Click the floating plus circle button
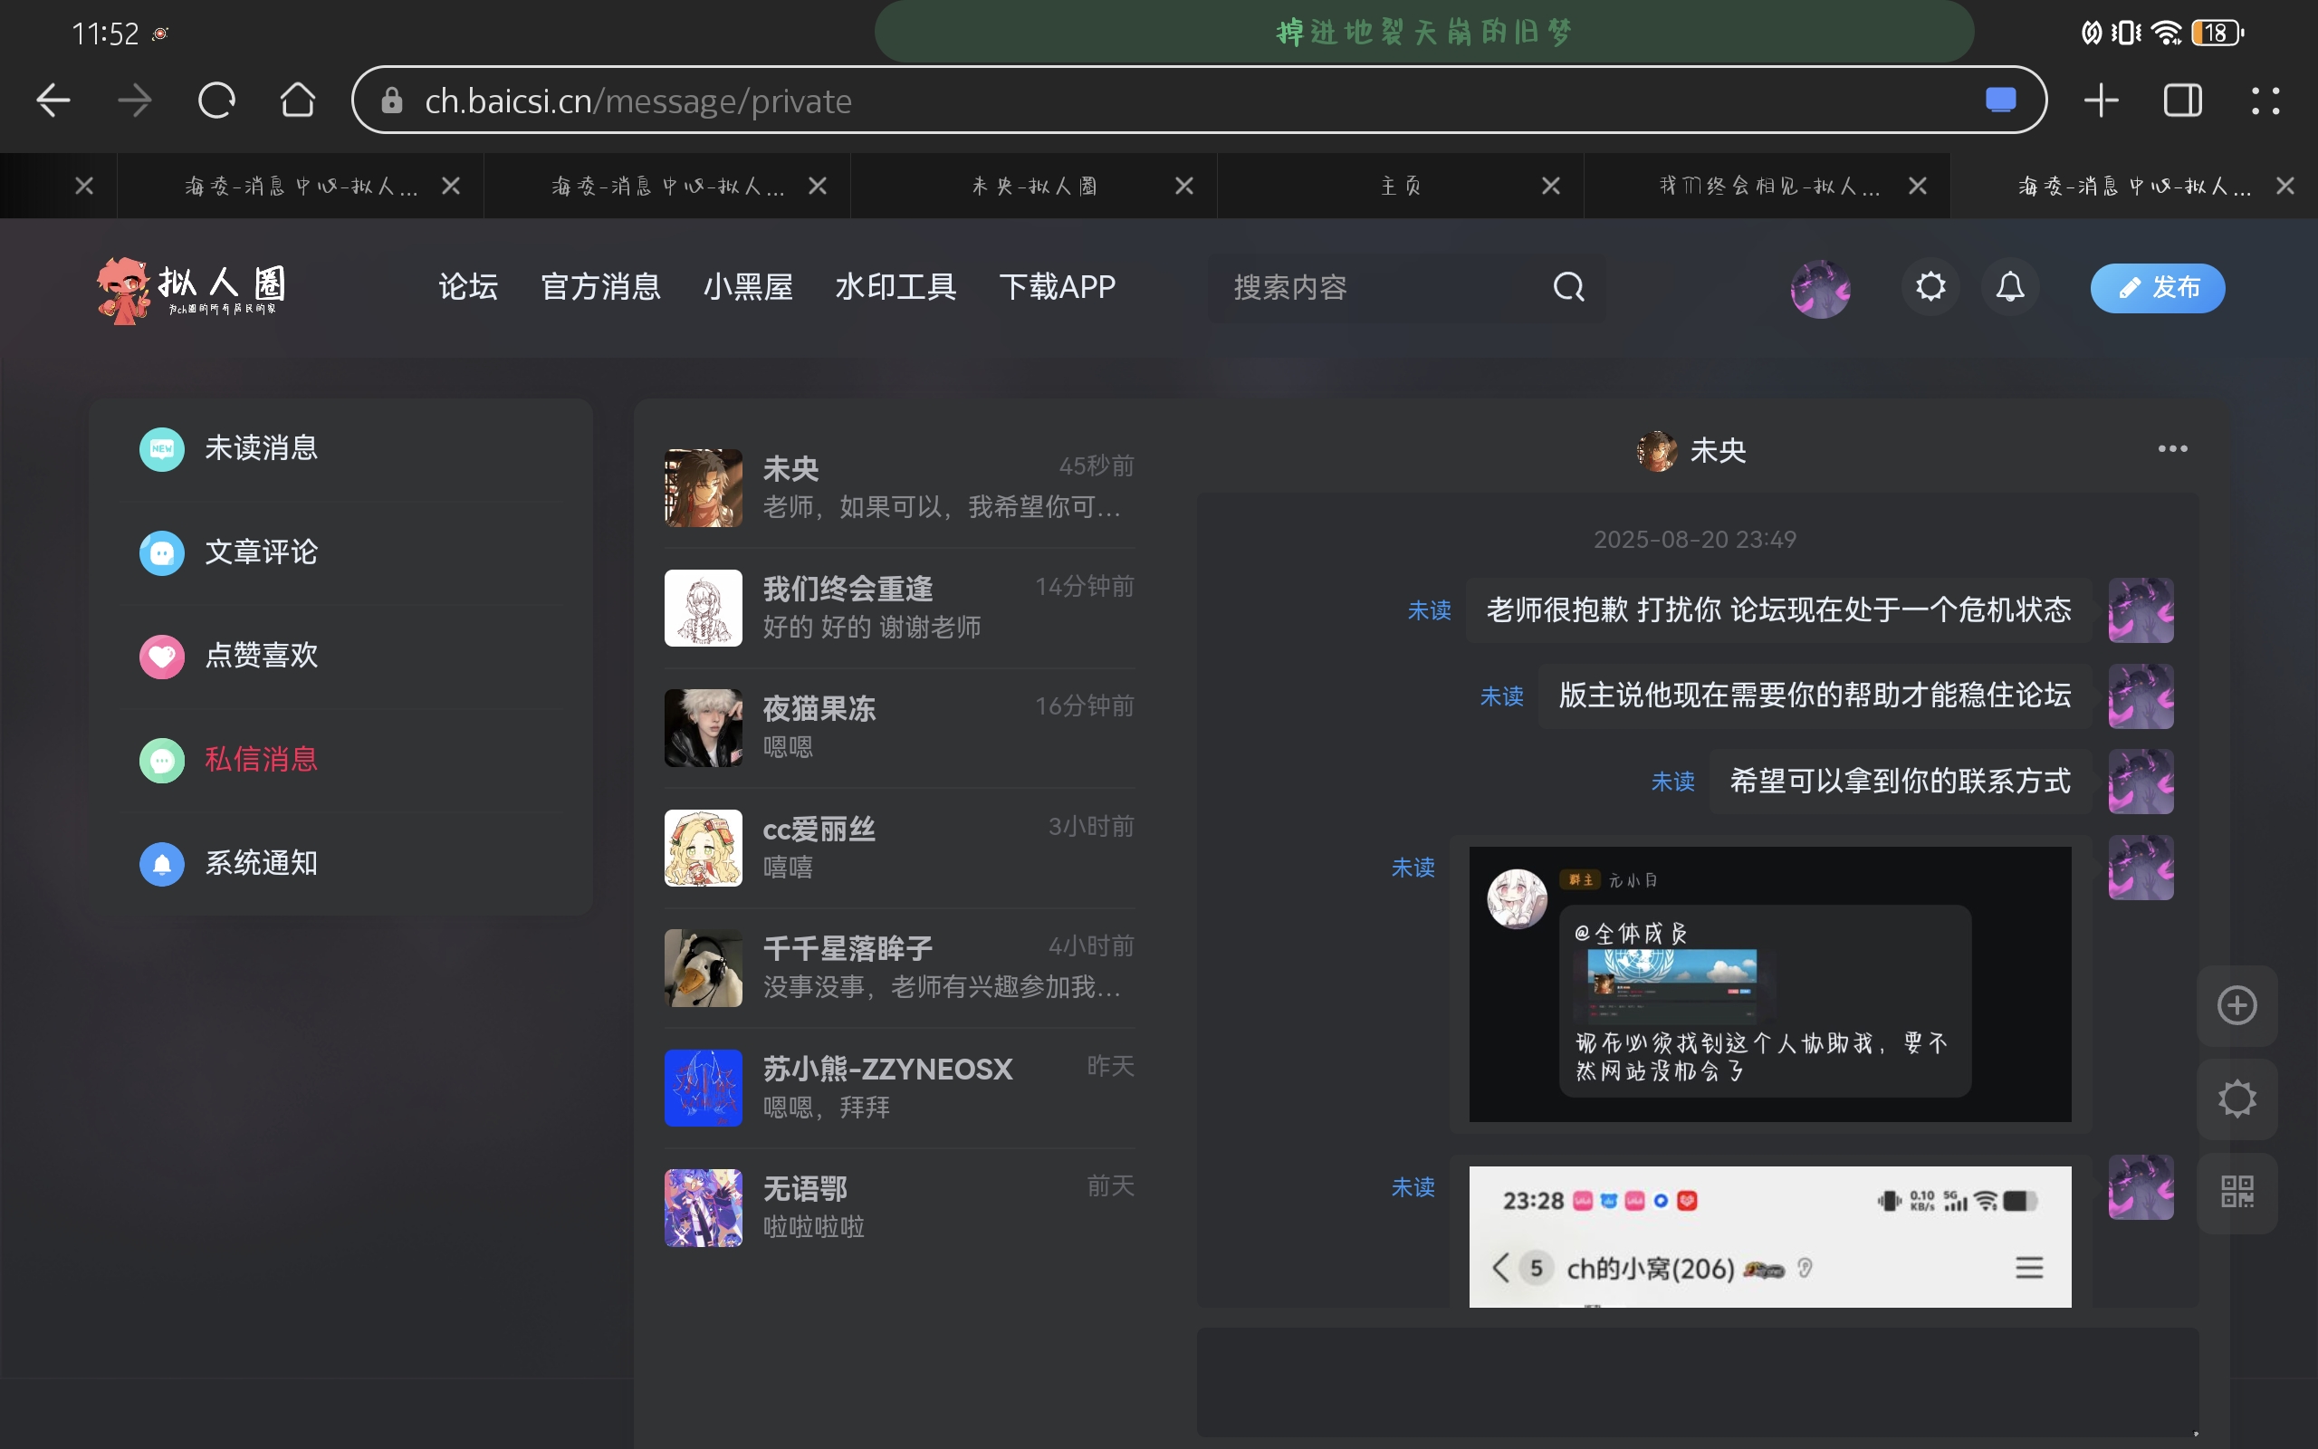This screenshot has height=1449, width=2318. click(2236, 1005)
